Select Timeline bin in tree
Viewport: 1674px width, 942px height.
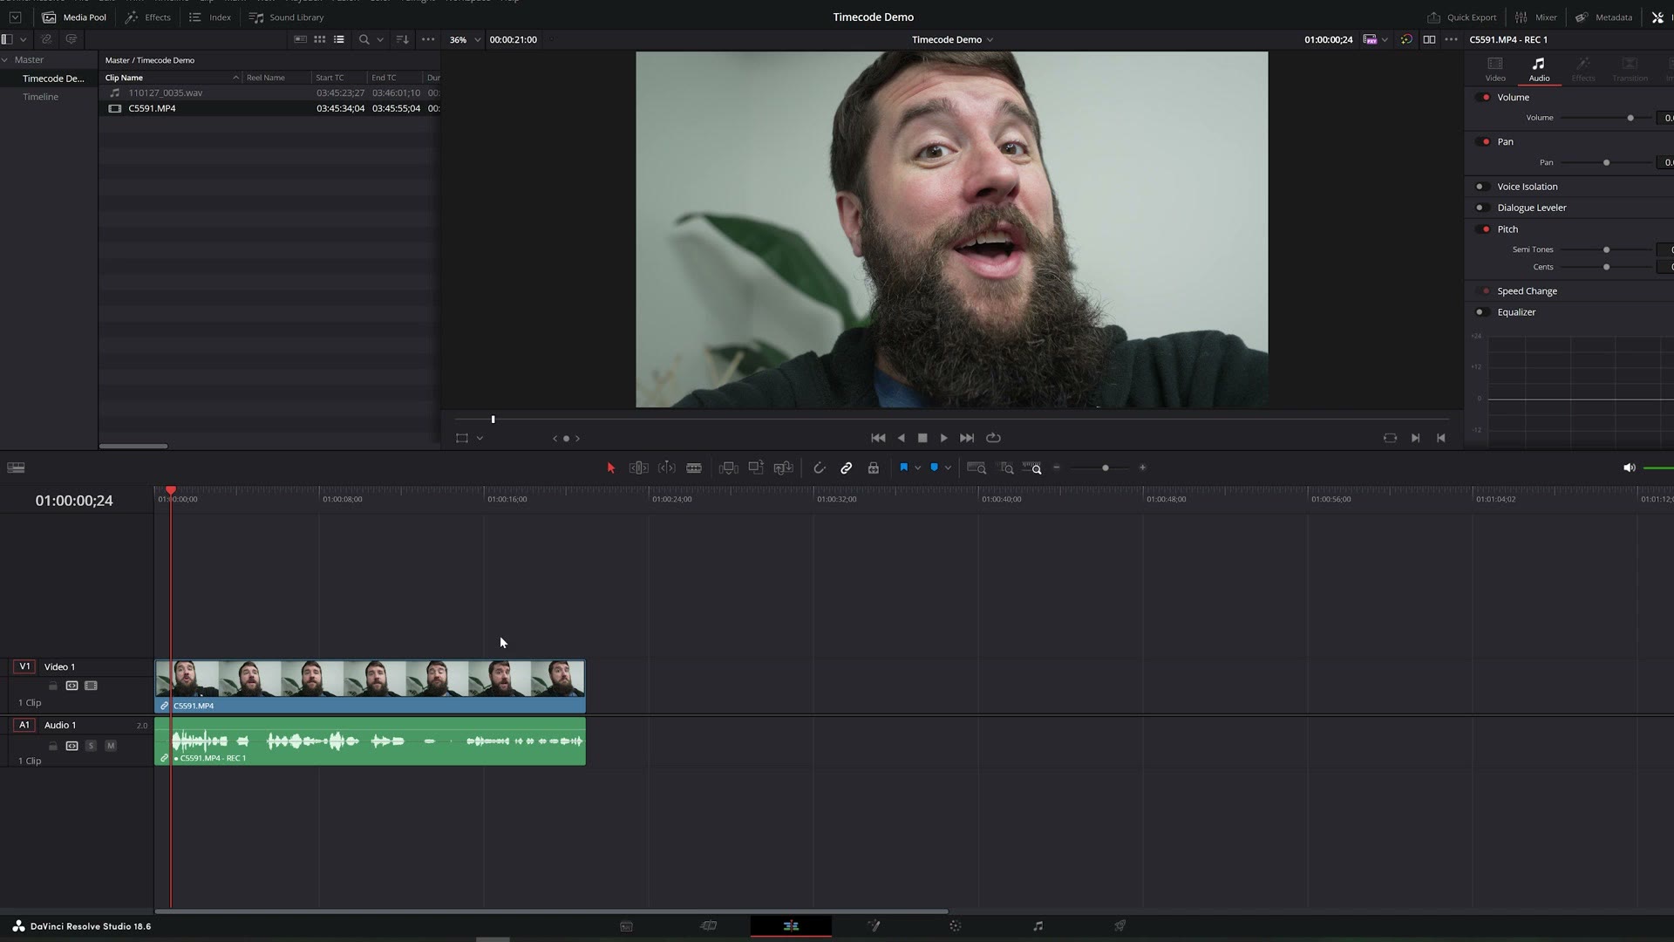click(40, 97)
